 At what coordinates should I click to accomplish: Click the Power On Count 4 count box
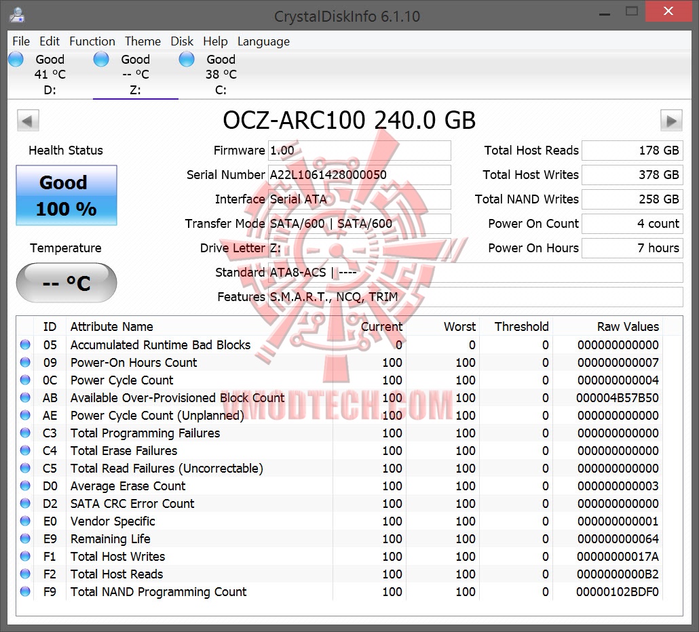coord(632,224)
